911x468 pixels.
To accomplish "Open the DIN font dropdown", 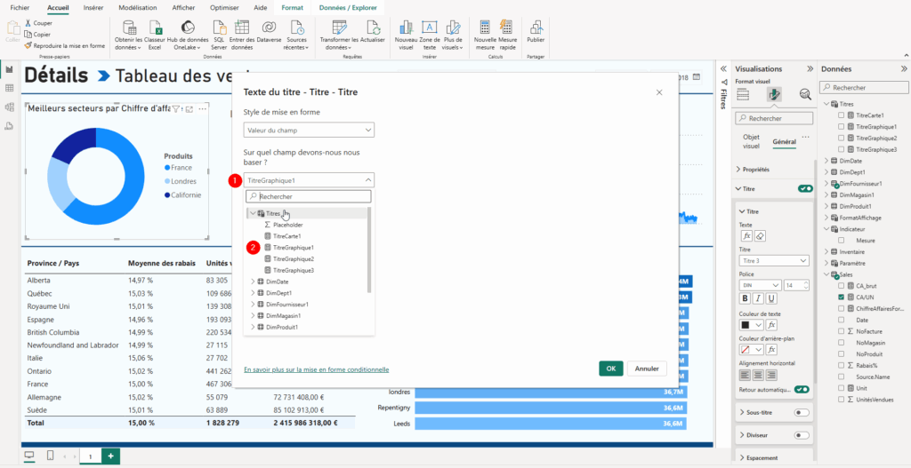I will 761,285.
